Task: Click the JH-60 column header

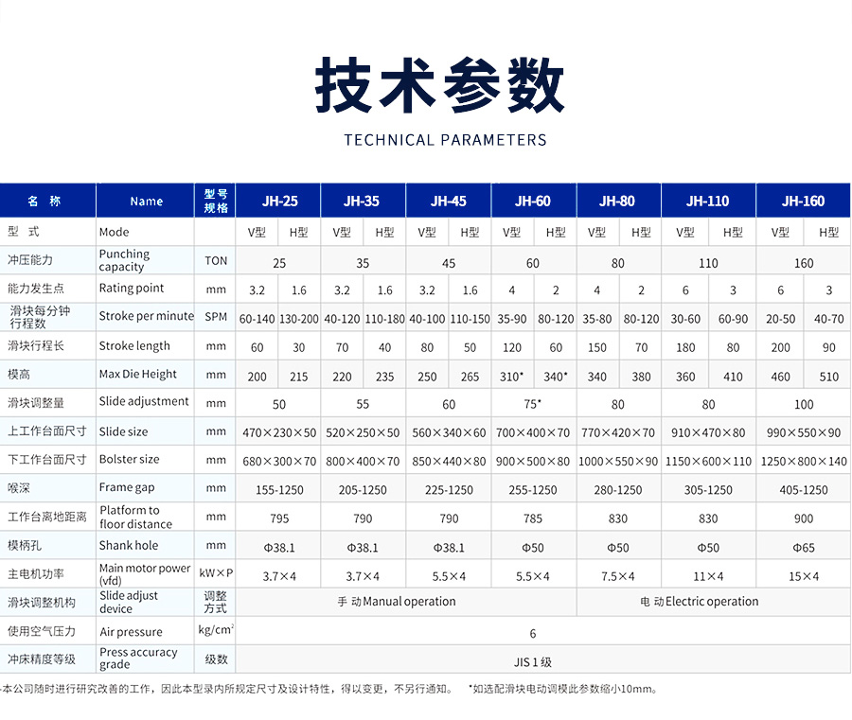Action: 534,200
